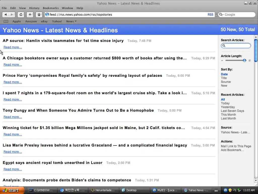Open the Edit menu
Screen dimensions: 258x194
13,8
